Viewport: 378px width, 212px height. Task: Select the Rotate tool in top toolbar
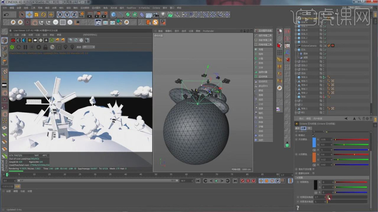click(x=44, y=14)
